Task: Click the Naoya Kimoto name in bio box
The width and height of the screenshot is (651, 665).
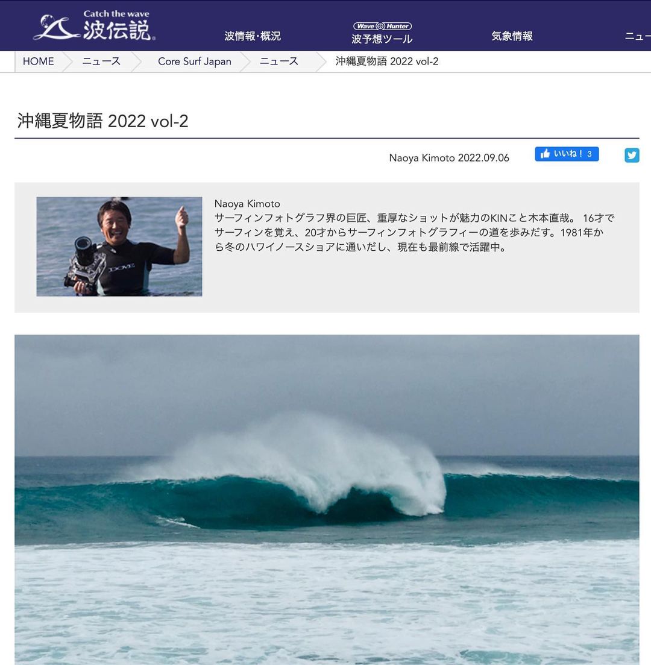Action: click(x=247, y=204)
